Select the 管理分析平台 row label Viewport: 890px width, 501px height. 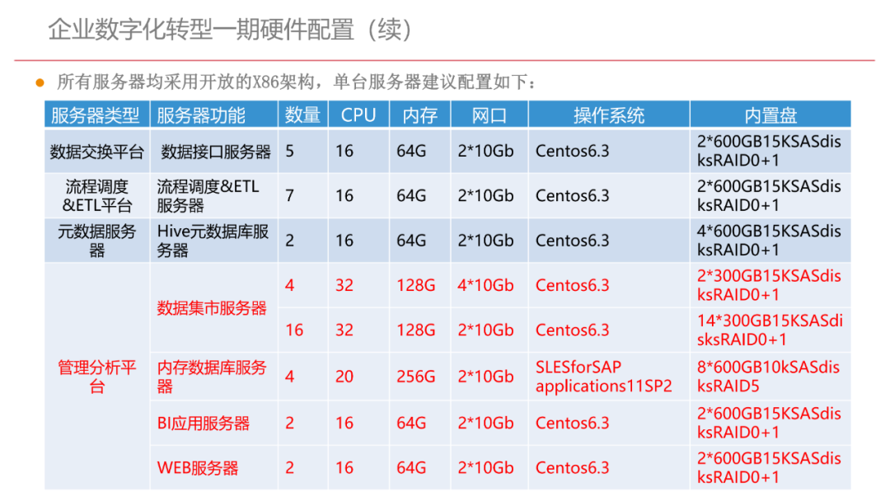pyautogui.click(x=95, y=375)
